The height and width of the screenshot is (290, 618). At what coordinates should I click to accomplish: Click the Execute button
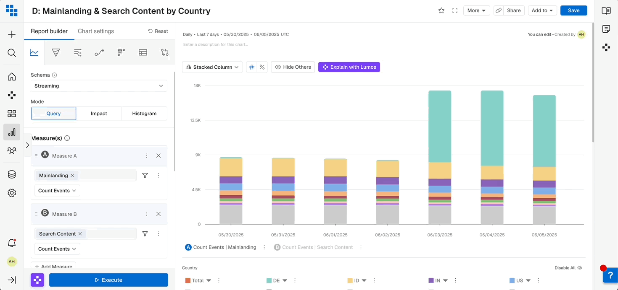pyautogui.click(x=108, y=280)
